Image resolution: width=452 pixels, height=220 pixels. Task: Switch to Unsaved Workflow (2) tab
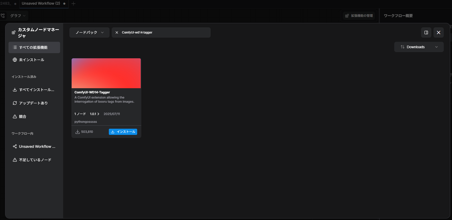pos(44,4)
